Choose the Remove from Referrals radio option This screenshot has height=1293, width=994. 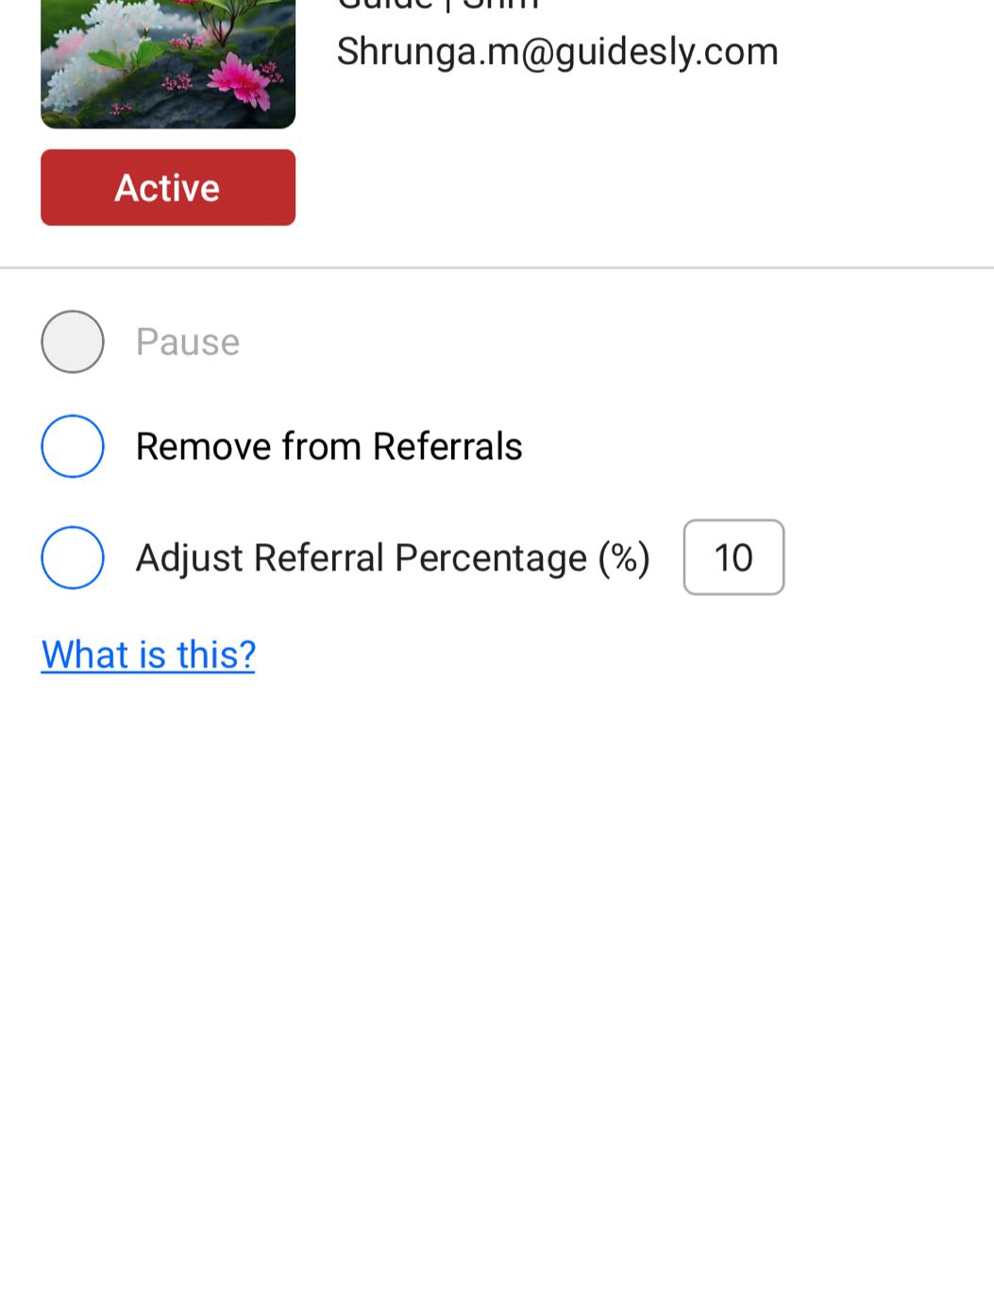(x=73, y=446)
